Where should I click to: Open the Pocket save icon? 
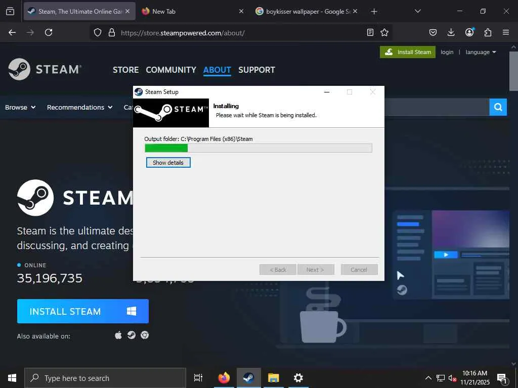click(x=433, y=32)
